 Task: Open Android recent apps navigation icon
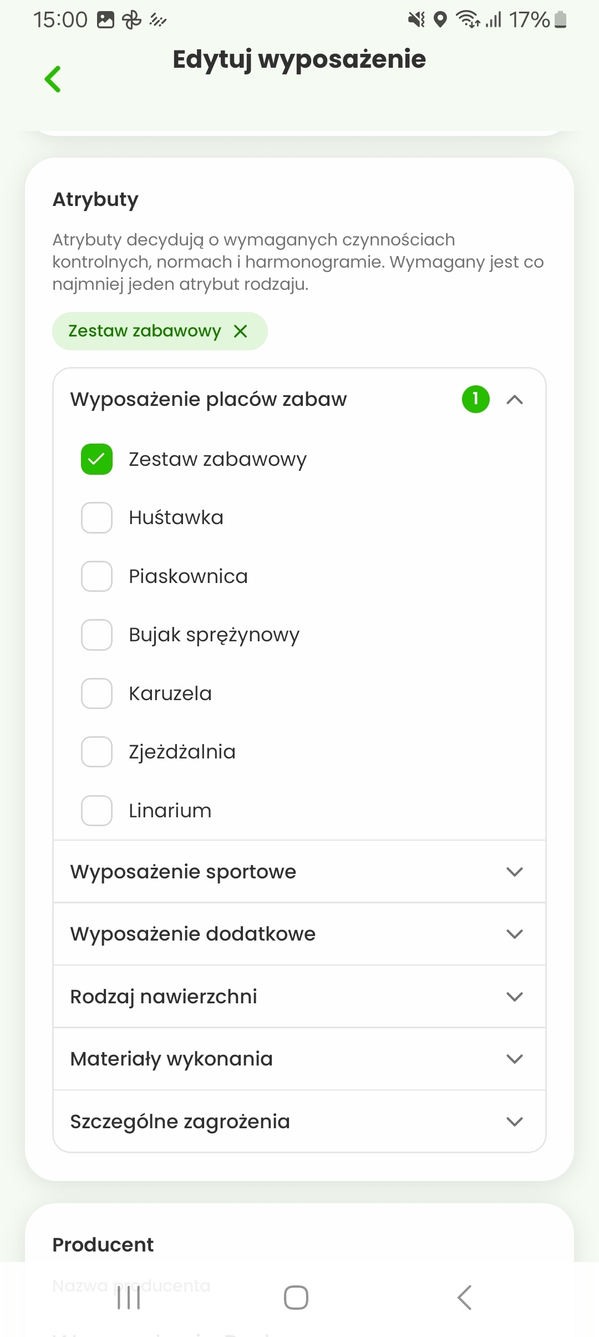[129, 1298]
